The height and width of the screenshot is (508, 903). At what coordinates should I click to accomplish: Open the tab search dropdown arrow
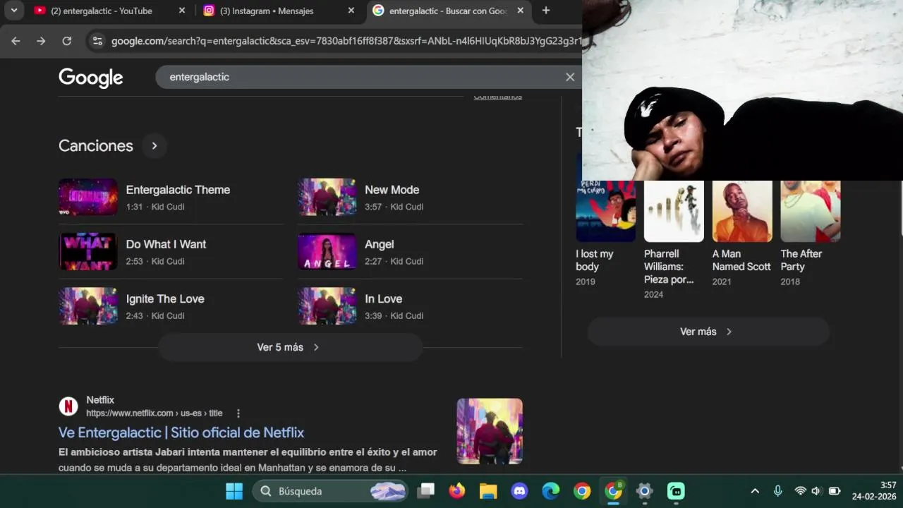[x=13, y=11]
